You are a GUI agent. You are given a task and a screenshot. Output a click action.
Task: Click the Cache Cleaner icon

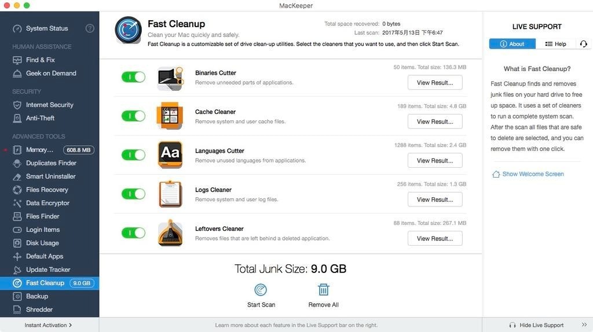coord(170,116)
